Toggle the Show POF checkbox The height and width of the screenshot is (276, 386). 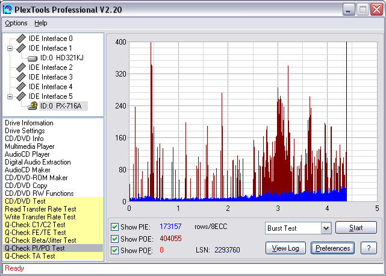tap(114, 250)
